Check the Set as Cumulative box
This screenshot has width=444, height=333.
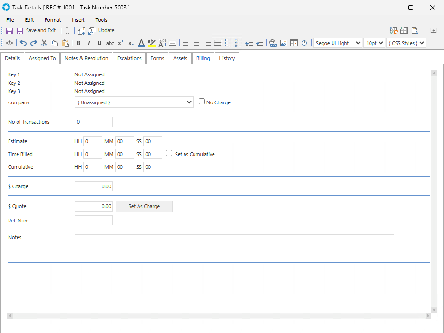(169, 153)
